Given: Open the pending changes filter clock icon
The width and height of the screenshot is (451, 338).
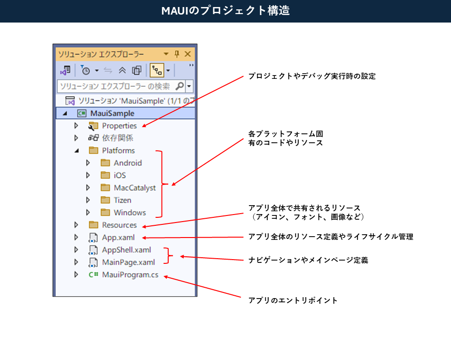Looking at the screenshot, I should [x=86, y=70].
